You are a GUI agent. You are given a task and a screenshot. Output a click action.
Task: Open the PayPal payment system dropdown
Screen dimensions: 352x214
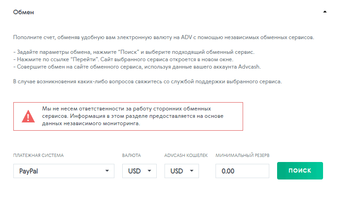pos(64,171)
